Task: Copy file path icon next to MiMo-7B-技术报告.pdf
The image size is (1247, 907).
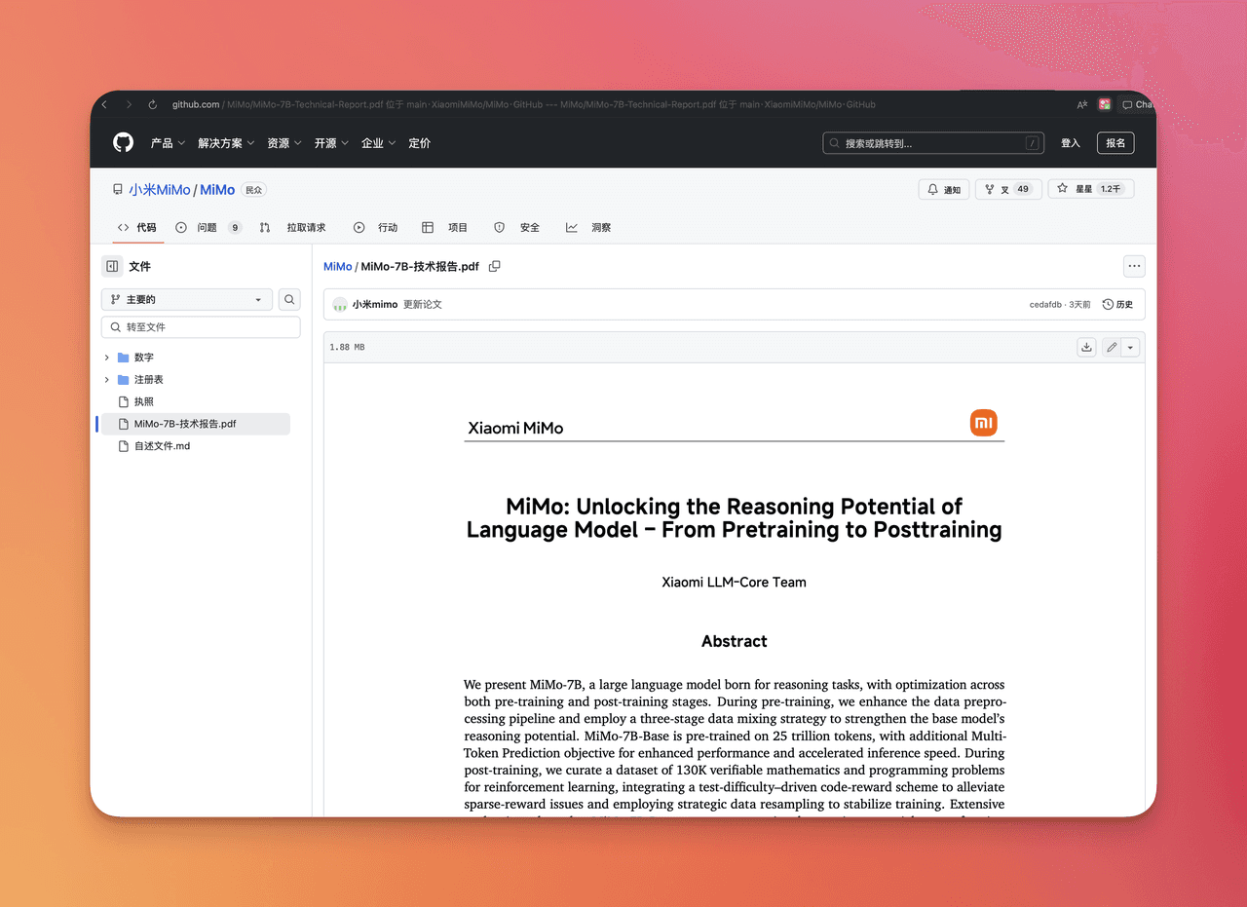Action: (494, 266)
